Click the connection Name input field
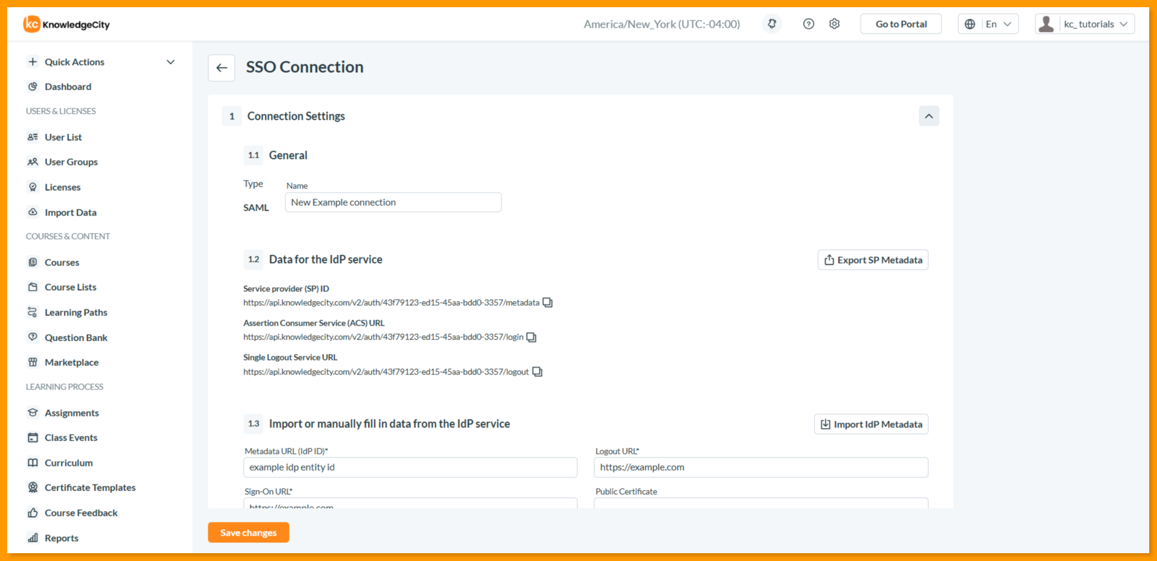 coord(393,202)
